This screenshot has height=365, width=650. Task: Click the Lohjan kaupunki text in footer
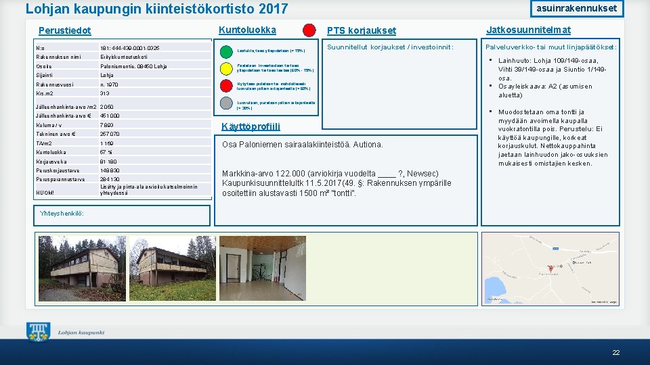click(81, 333)
